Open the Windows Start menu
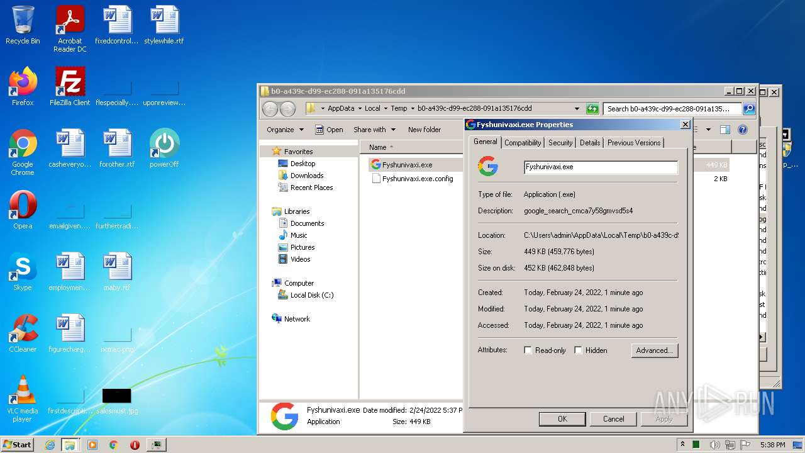 click(18, 445)
